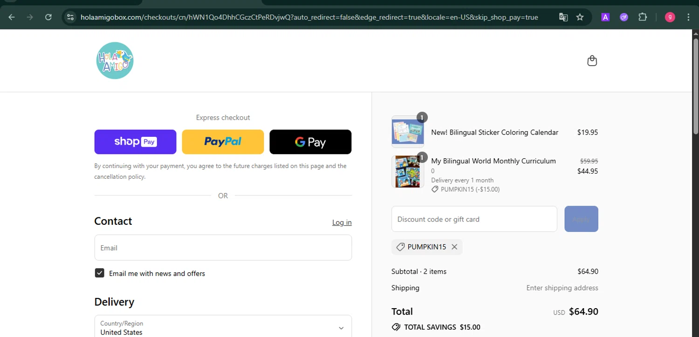Click the TOTAL SAVINGS $15.00 line

pyautogui.click(x=436, y=327)
